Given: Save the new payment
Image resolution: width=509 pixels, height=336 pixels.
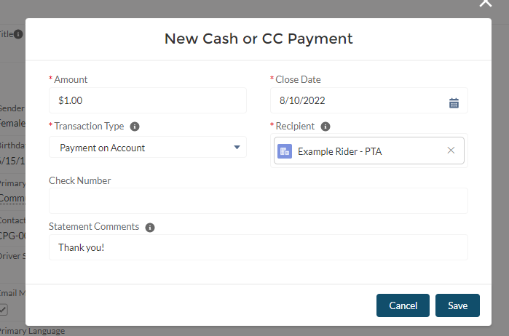Looking at the screenshot, I should tap(457, 305).
